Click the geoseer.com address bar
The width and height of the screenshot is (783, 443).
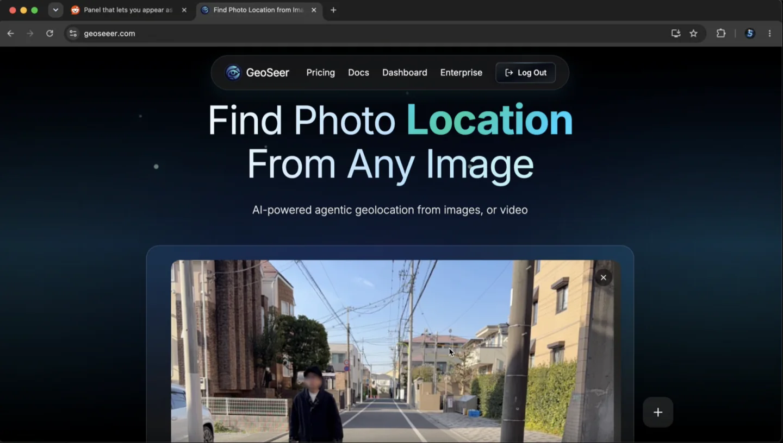pyautogui.click(x=370, y=33)
